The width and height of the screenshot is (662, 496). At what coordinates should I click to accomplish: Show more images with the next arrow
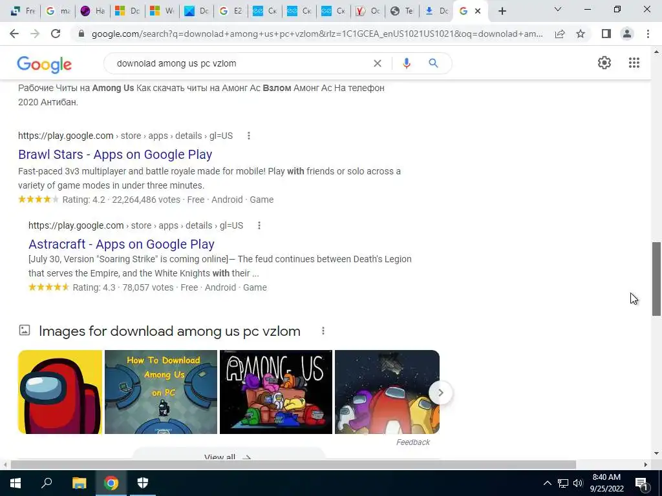pos(440,393)
